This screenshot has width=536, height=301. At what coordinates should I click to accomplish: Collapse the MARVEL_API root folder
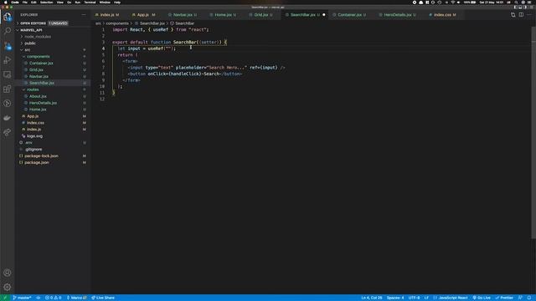(x=53, y=30)
